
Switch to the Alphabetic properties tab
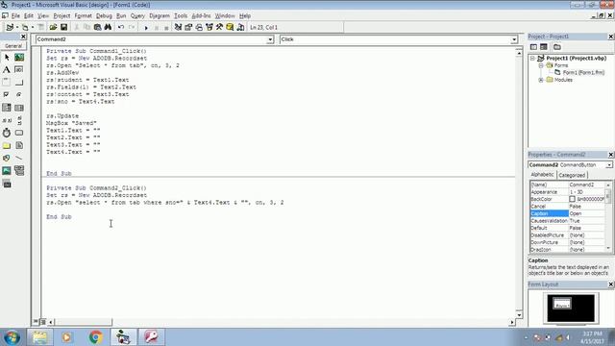542,175
